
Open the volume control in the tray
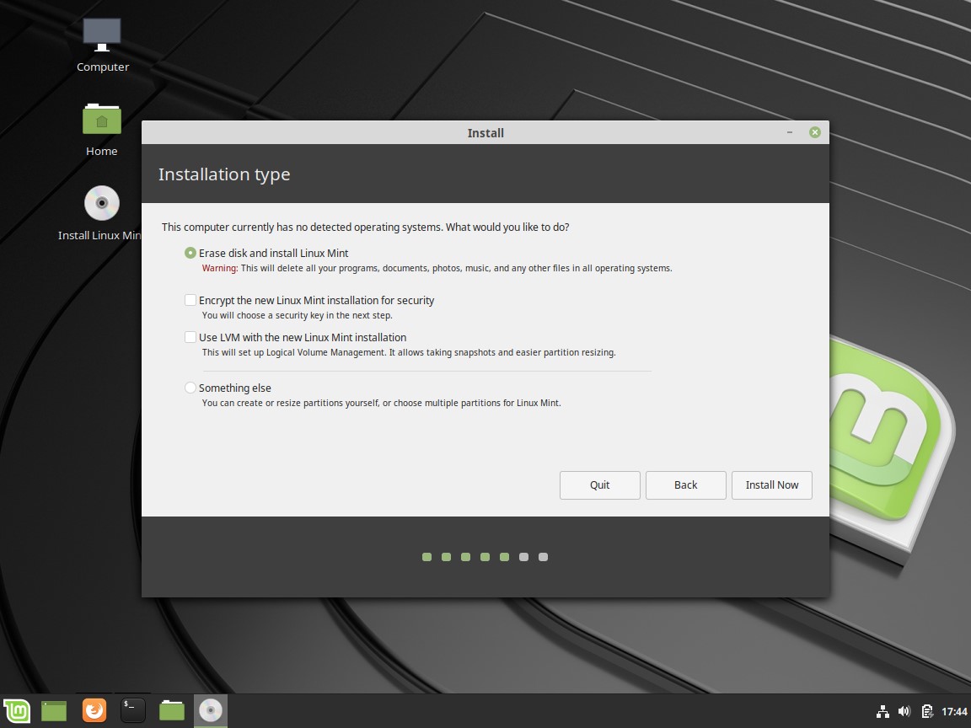coord(904,710)
